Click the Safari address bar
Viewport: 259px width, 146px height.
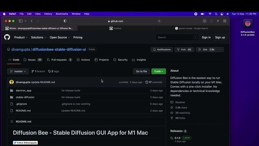[116, 21]
